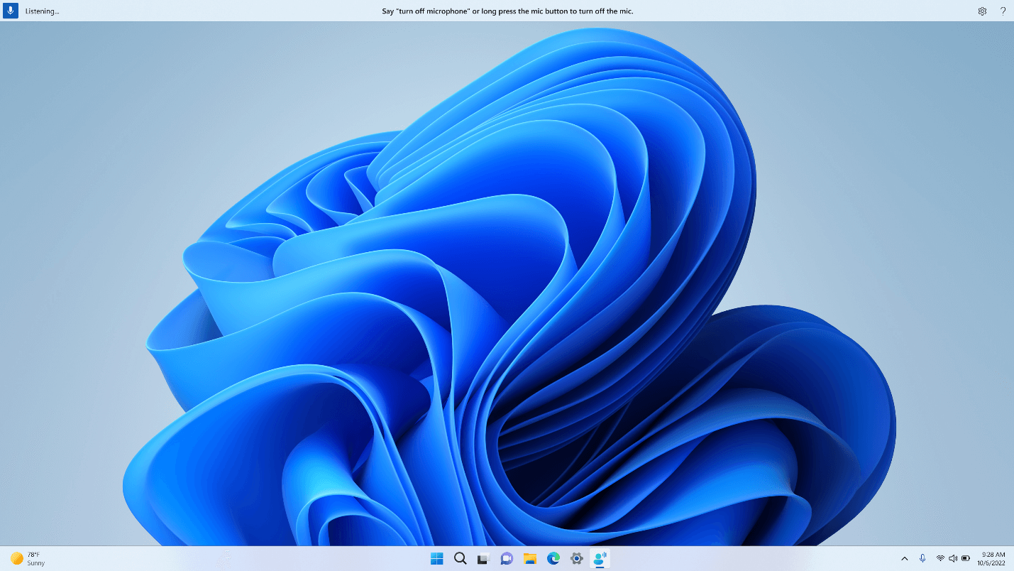This screenshot has width=1014, height=571.
Task: Open Windows Search
Action: (460, 559)
